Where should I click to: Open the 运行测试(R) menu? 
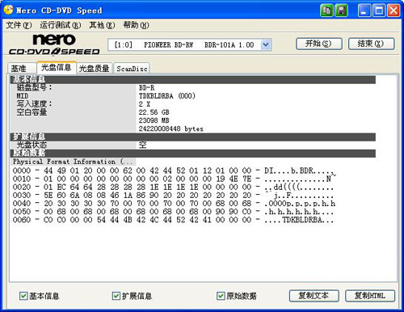pyautogui.click(x=61, y=25)
